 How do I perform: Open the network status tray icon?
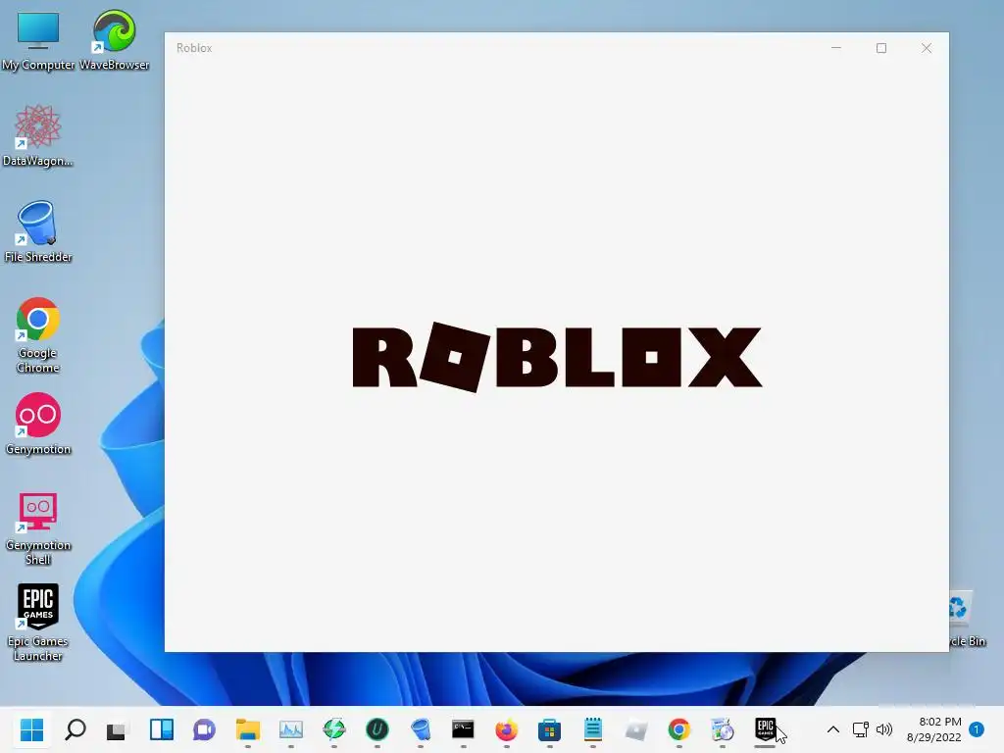[x=861, y=729]
